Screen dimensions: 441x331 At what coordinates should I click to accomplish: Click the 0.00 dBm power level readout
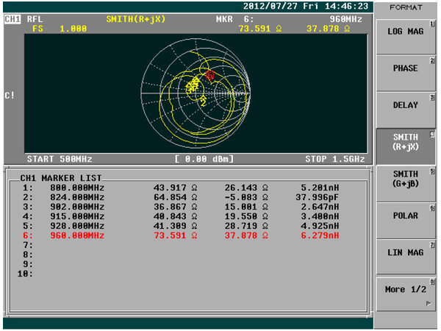pyautogui.click(x=204, y=159)
